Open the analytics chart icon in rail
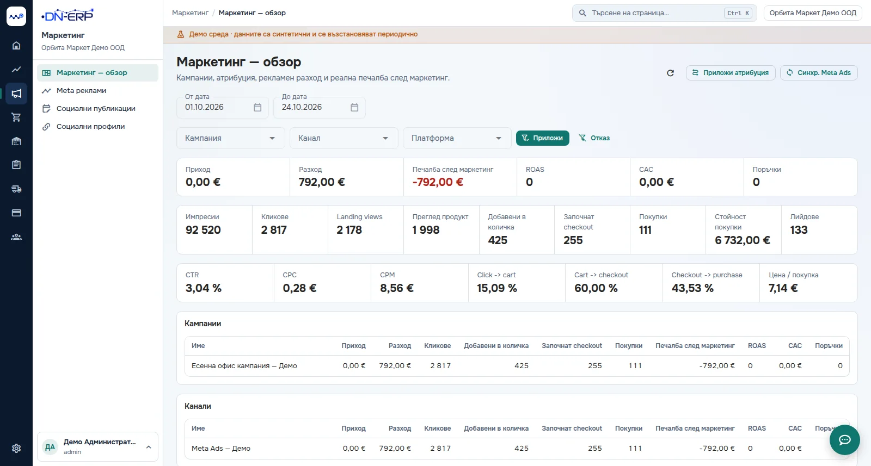The width and height of the screenshot is (871, 466). [16, 70]
